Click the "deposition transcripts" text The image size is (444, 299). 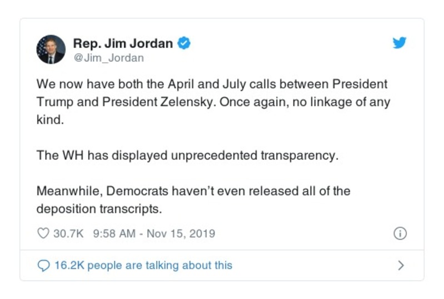point(99,209)
